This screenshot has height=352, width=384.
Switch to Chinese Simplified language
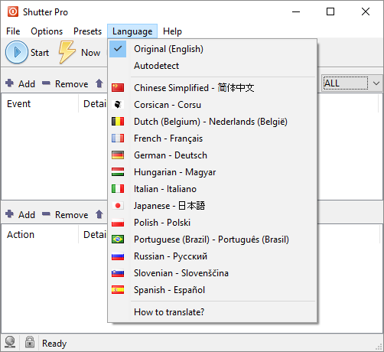(212, 88)
